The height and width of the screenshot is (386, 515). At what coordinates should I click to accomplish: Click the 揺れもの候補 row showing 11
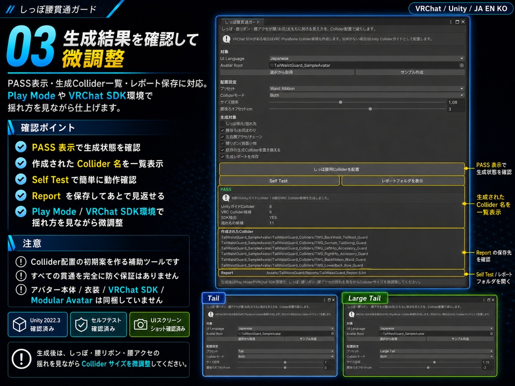point(247,223)
